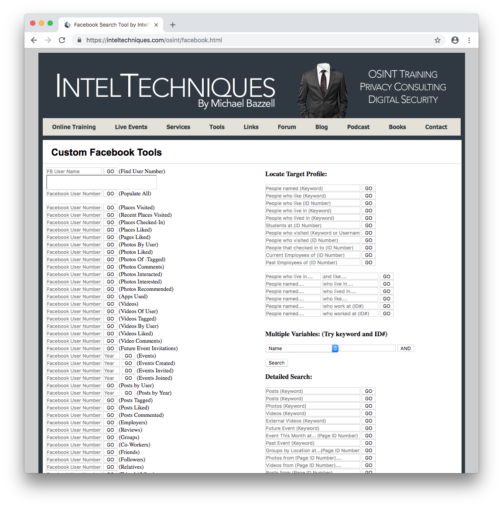Visit the Forum section

coord(287,127)
